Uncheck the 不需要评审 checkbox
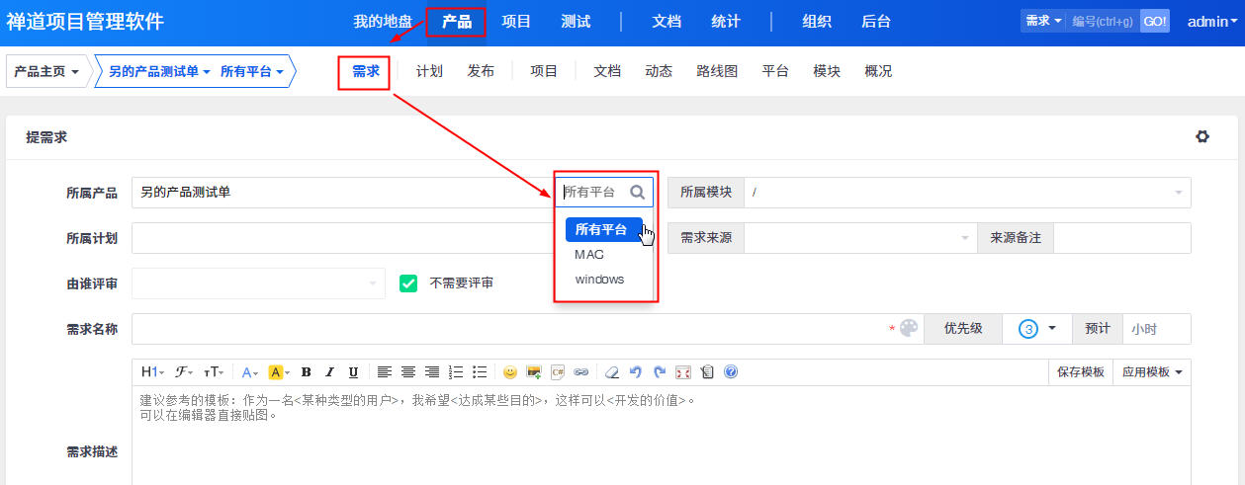The width and height of the screenshot is (1245, 485). 408,283
